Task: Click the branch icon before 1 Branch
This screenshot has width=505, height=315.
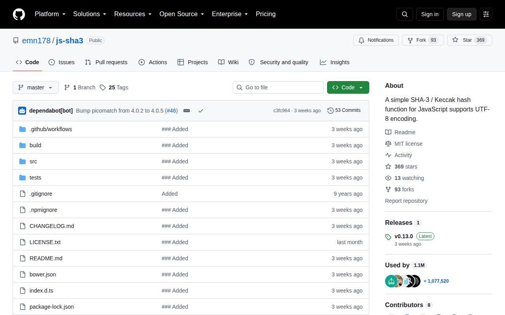Action: (x=67, y=87)
